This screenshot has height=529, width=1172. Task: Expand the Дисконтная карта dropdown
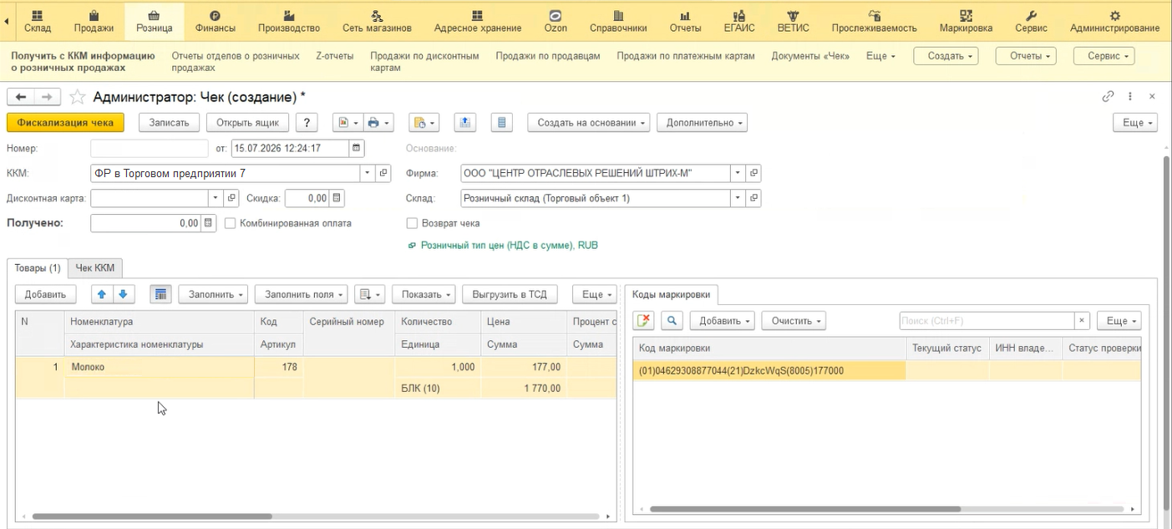point(215,198)
